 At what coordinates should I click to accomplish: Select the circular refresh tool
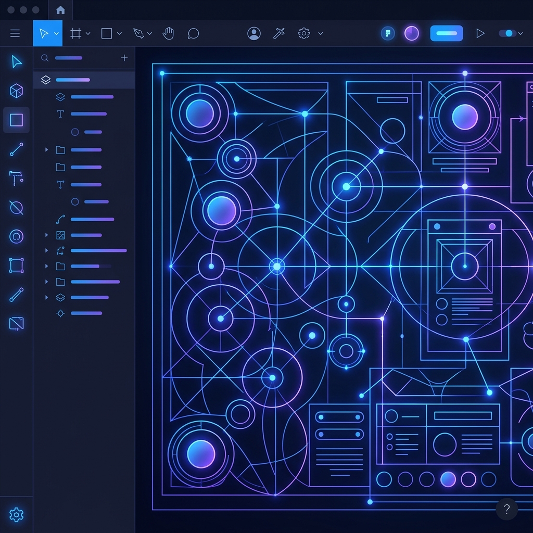pyautogui.click(x=16, y=236)
